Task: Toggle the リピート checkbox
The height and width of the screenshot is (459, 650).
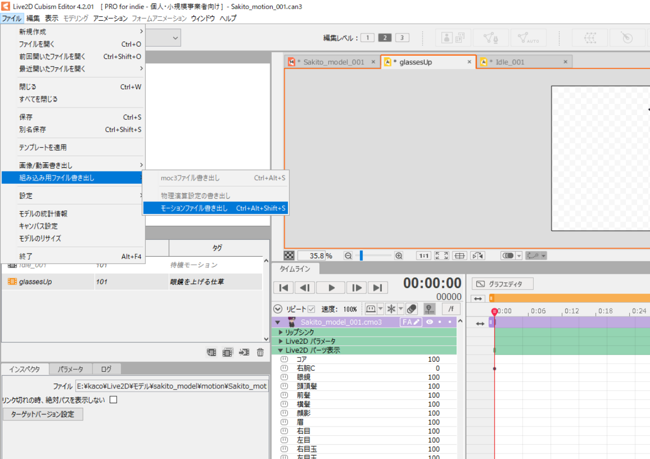Action: coord(311,309)
